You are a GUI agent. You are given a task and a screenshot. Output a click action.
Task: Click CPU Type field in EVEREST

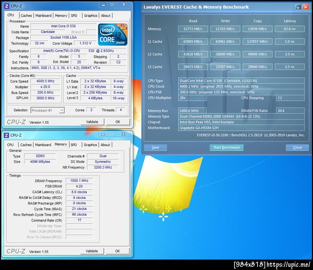pyautogui.click(x=242, y=81)
